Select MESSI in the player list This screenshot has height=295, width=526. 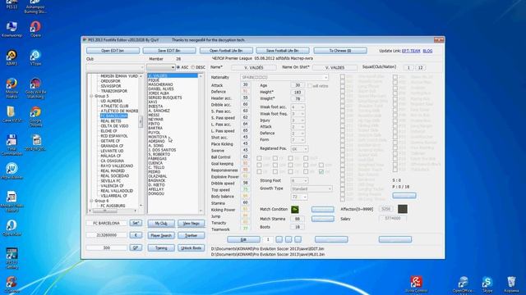(154, 115)
